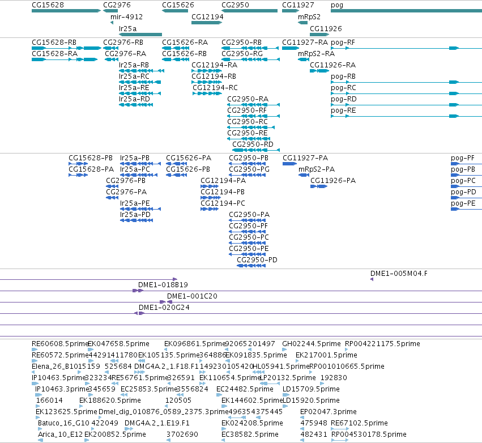
Task: Open the DME1-020G24 clone label
Action: pos(164,308)
